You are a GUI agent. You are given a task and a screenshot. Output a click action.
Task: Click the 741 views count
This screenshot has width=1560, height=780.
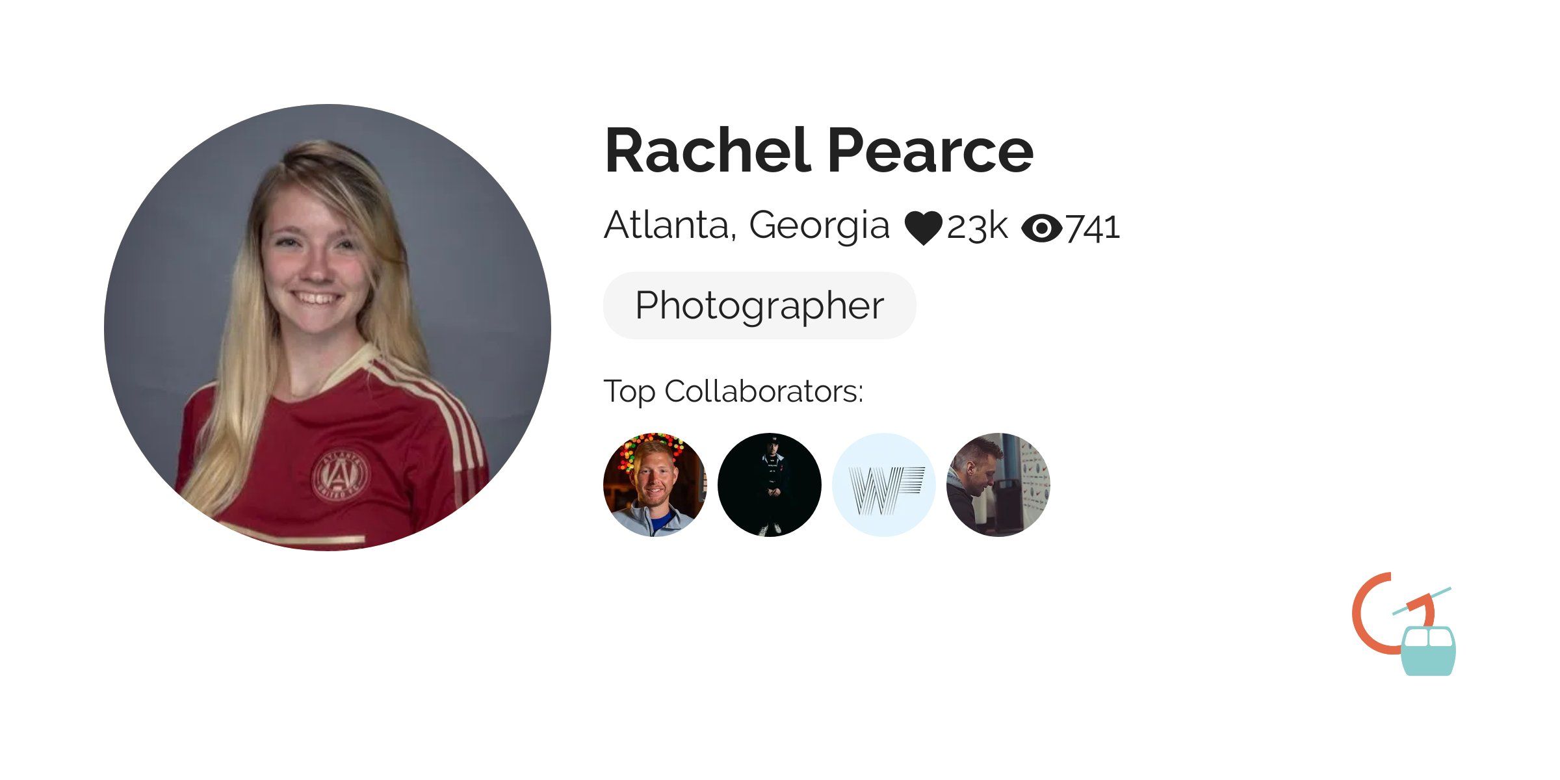coord(1093,229)
